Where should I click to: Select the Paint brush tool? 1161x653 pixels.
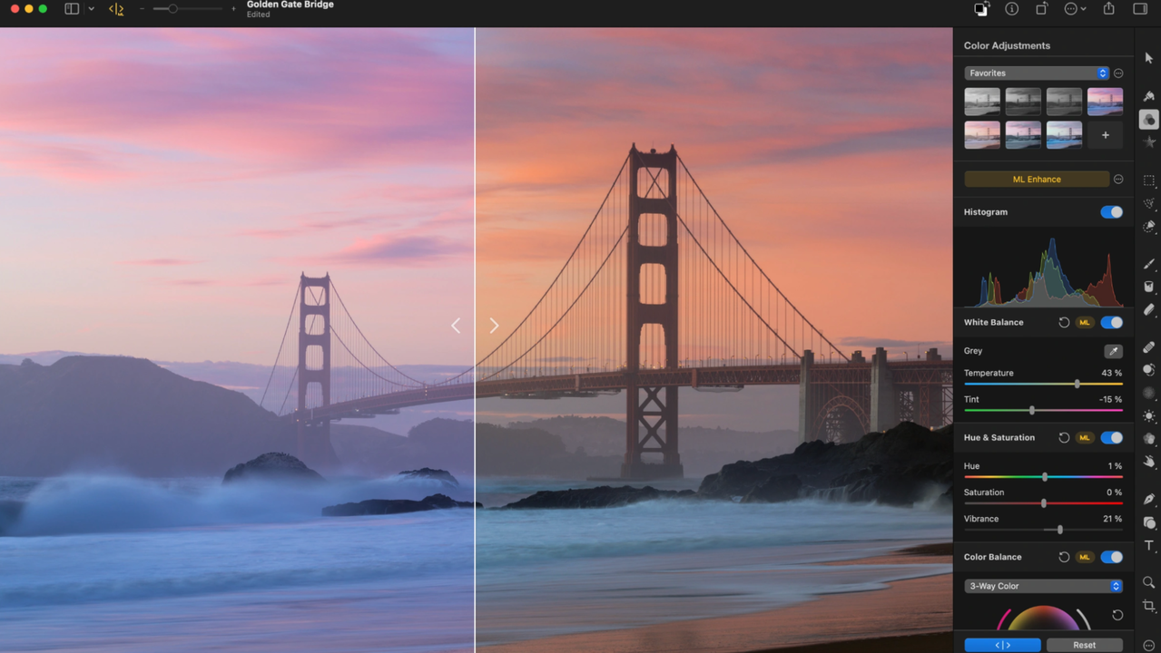tap(1148, 264)
